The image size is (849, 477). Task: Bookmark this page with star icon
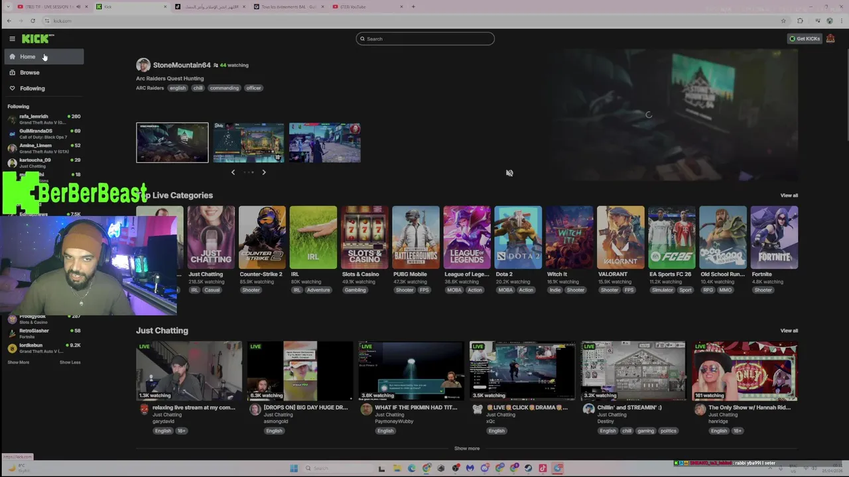[x=783, y=21]
